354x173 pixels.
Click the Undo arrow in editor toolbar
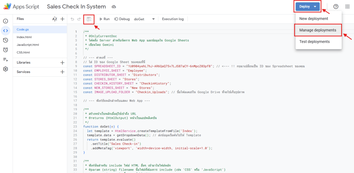72,19
